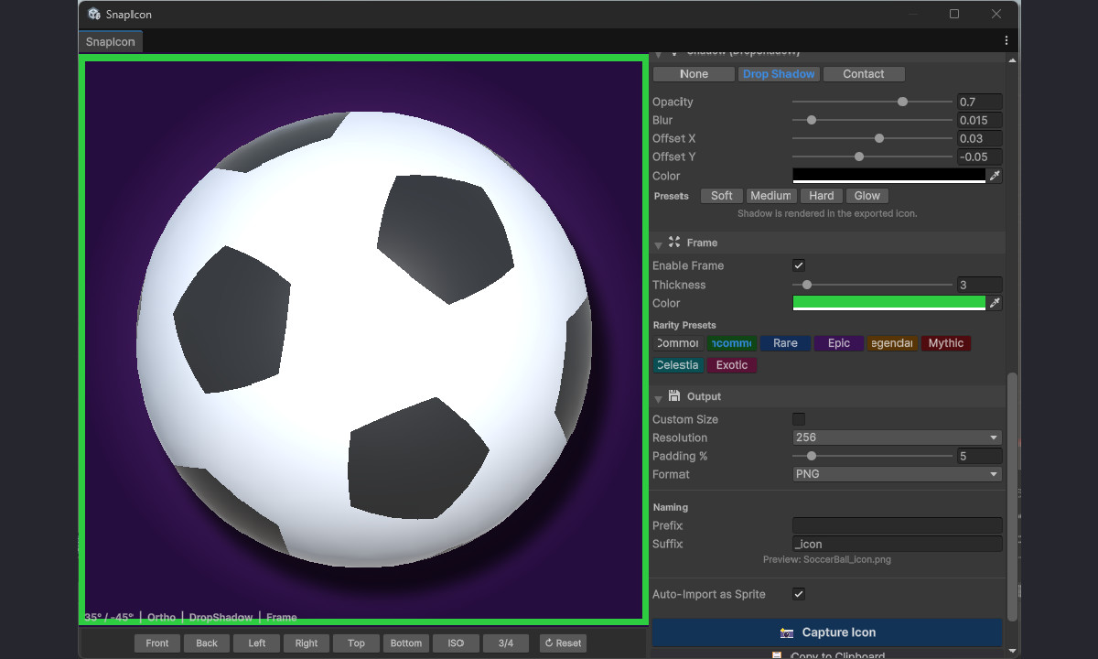Viewport: 1098px width, 659px height.
Task: Click the Padding % slider handle
Action: [x=811, y=456]
